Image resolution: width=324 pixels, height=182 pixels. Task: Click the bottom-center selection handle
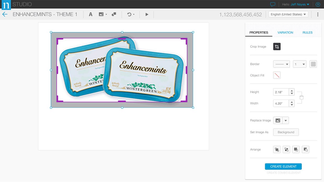[122, 107]
